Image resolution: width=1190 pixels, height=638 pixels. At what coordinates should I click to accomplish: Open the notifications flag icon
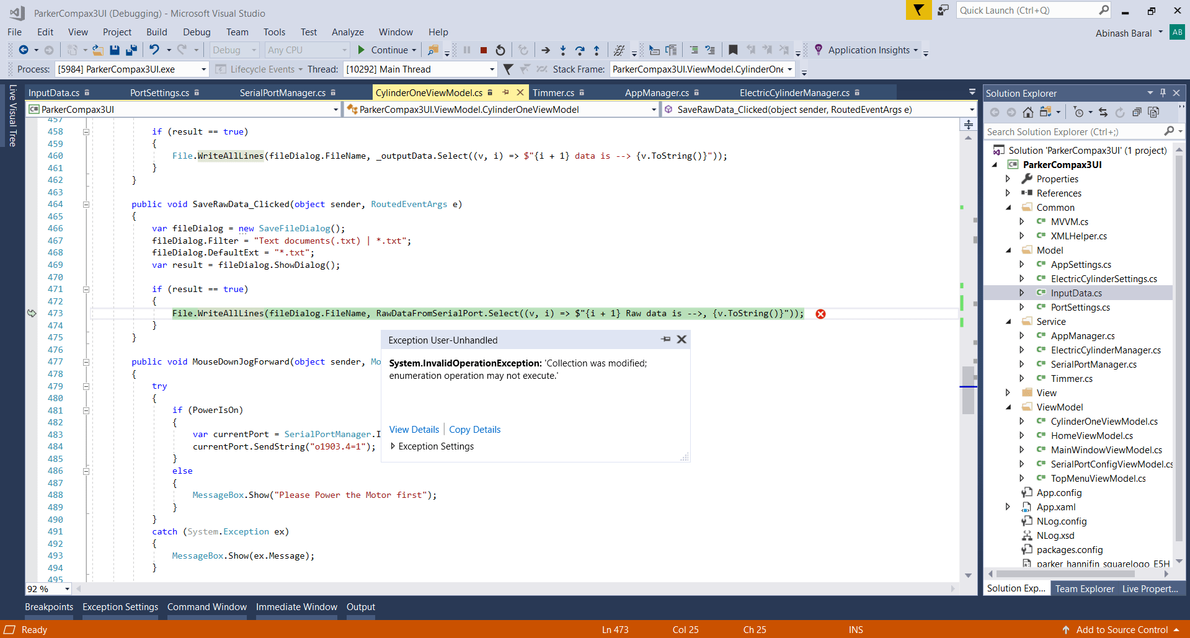(918, 11)
